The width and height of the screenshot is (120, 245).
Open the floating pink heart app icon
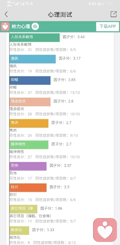(x=105, y=230)
